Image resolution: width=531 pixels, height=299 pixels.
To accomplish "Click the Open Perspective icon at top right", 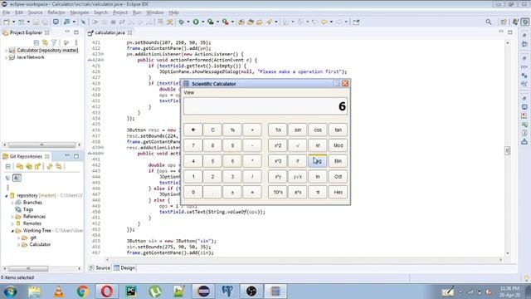I will coord(504,22).
